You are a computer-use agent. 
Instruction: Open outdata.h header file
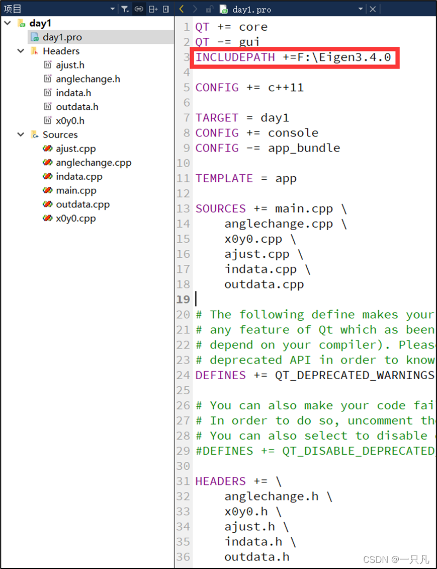pyautogui.click(x=77, y=107)
